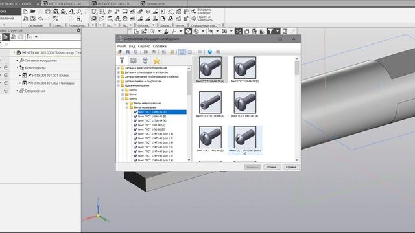Click 'Найти и заменить' toolbar command
415x233 pixels.
pyautogui.click(x=202, y=19)
